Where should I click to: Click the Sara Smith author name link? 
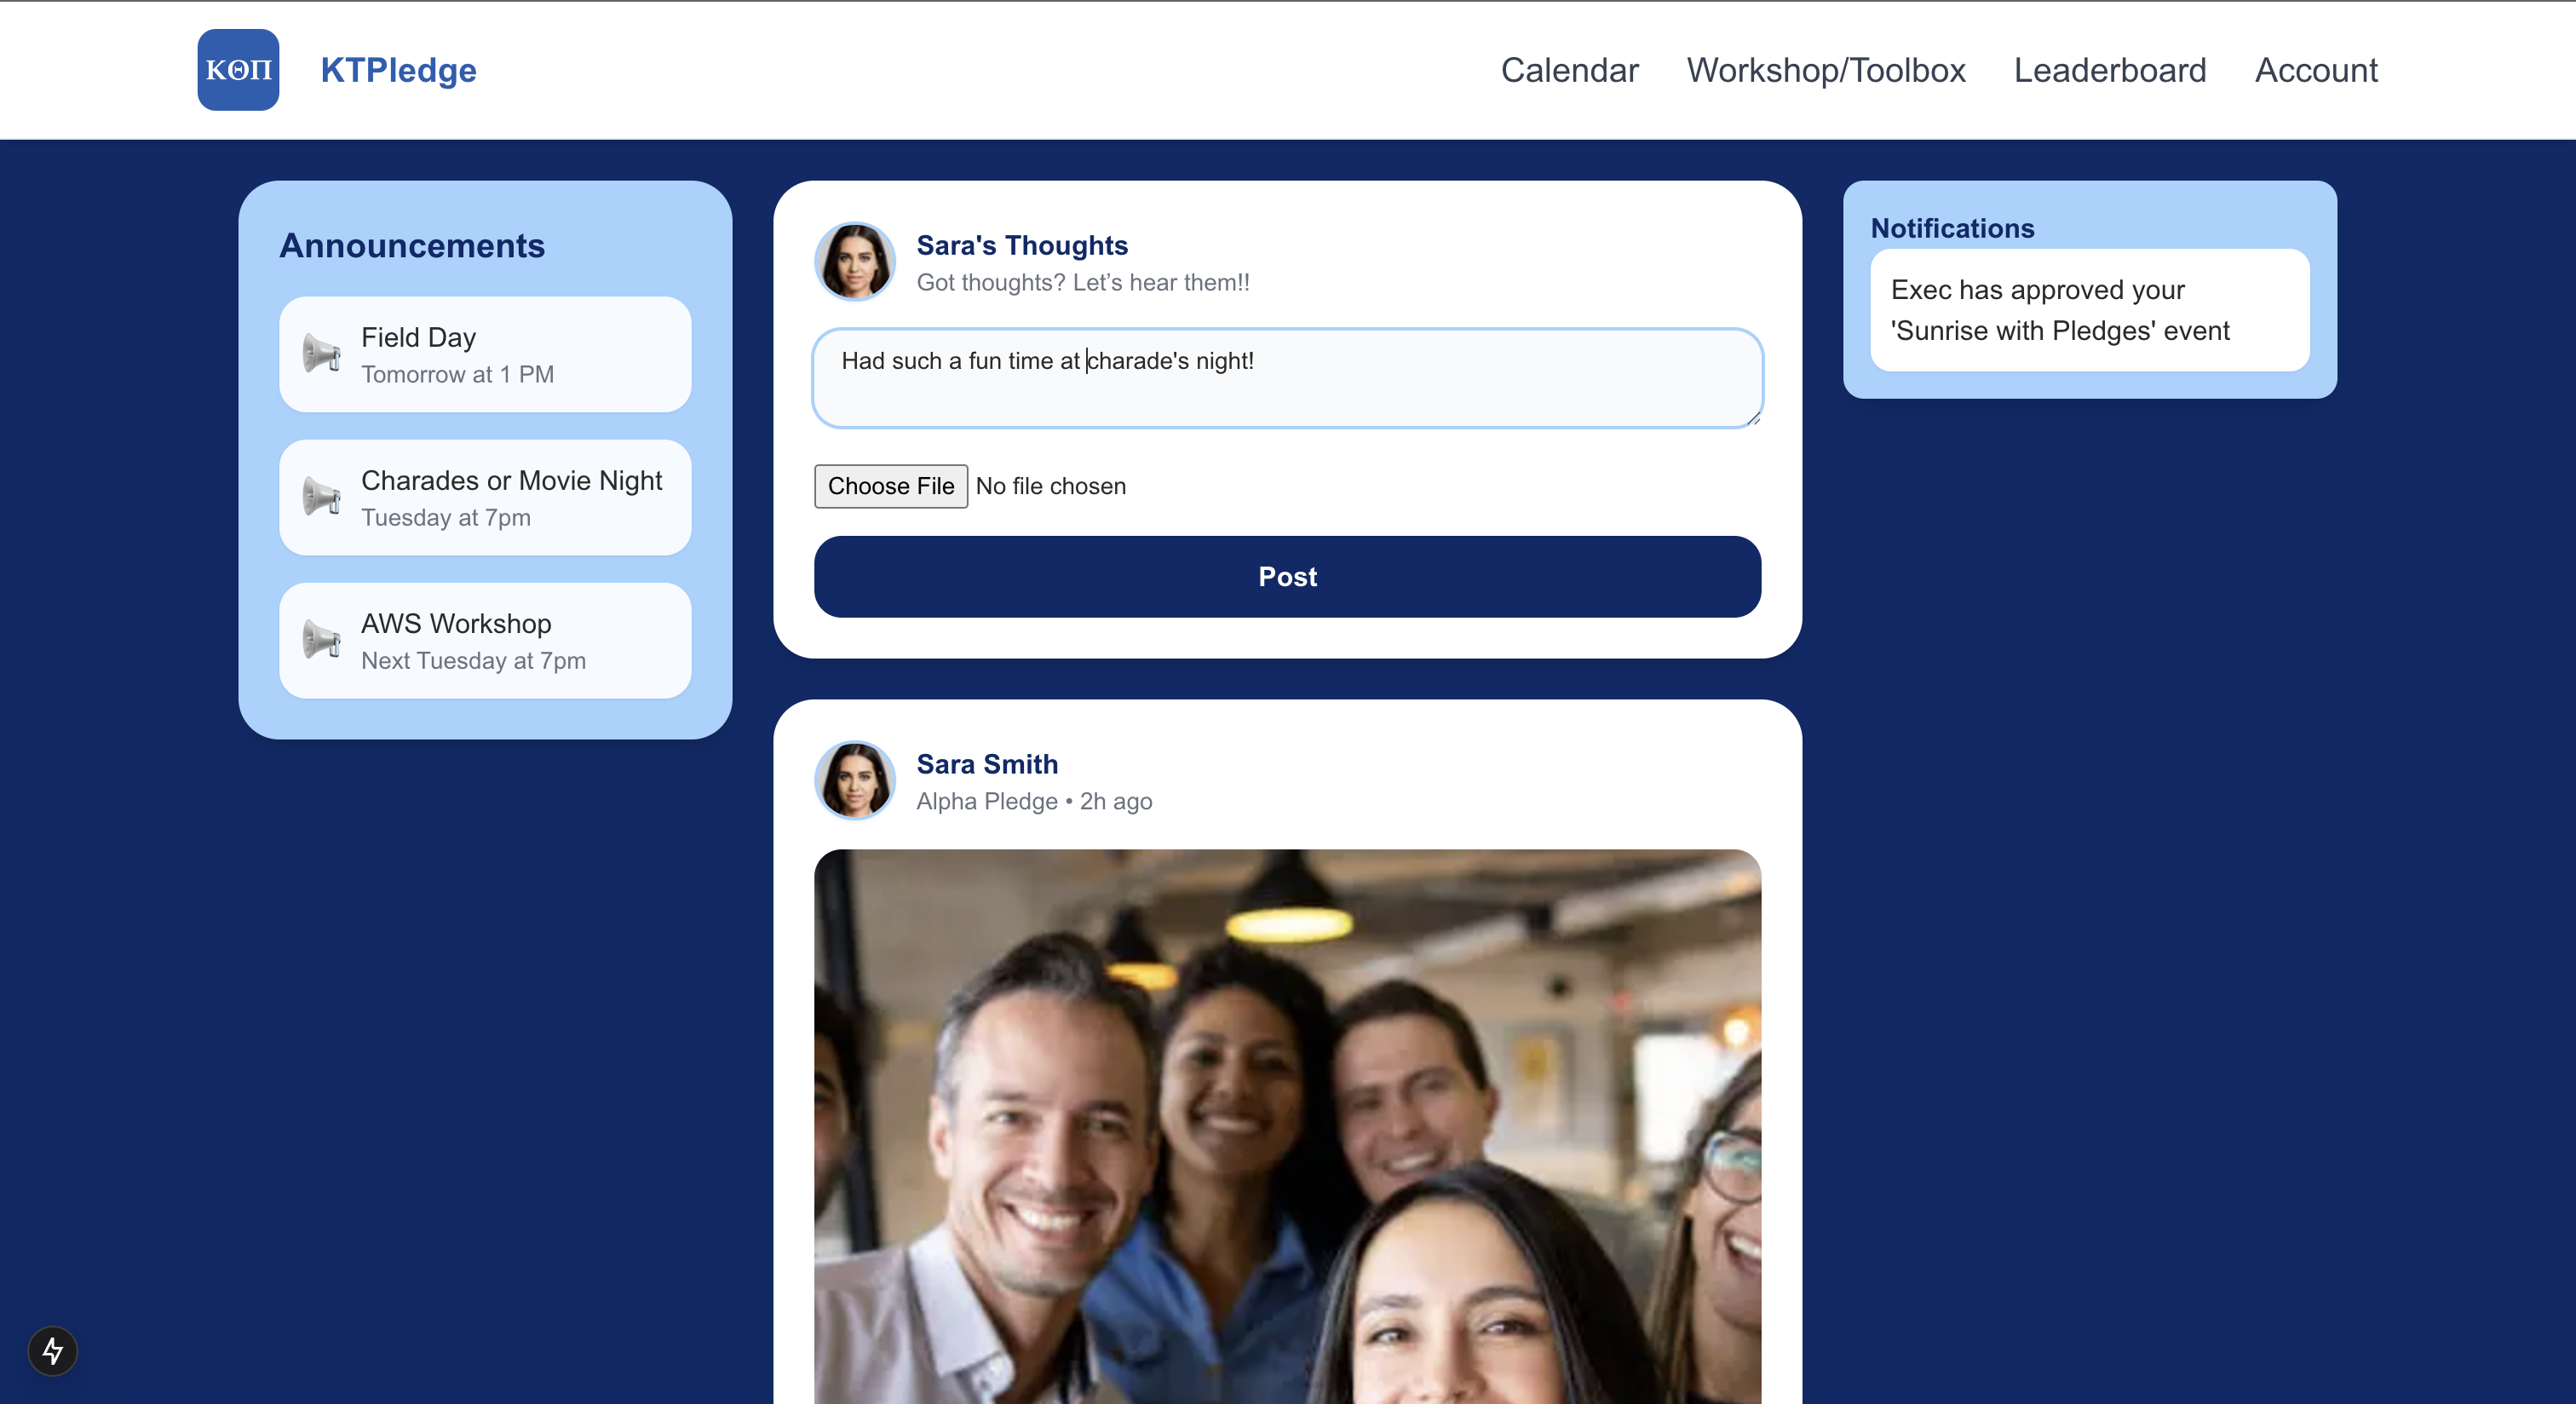click(987, 764)
